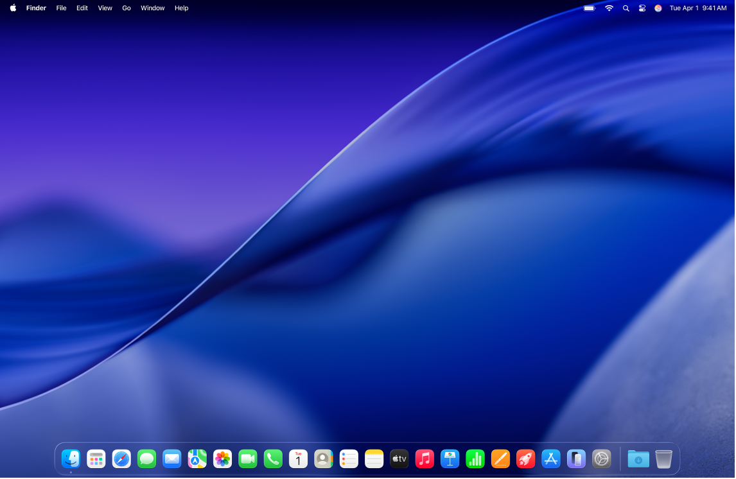Image resolution: width=736 pixels, height=479 pixels.
Task: View battery status in the menu bar
Action: (588, 8)
